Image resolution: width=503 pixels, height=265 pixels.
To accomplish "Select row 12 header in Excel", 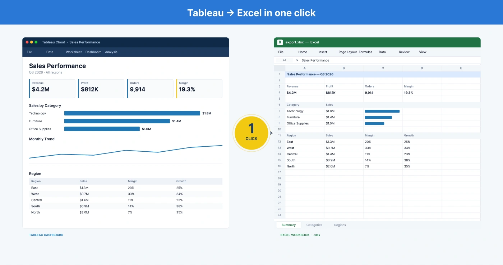I will point(280,142).
